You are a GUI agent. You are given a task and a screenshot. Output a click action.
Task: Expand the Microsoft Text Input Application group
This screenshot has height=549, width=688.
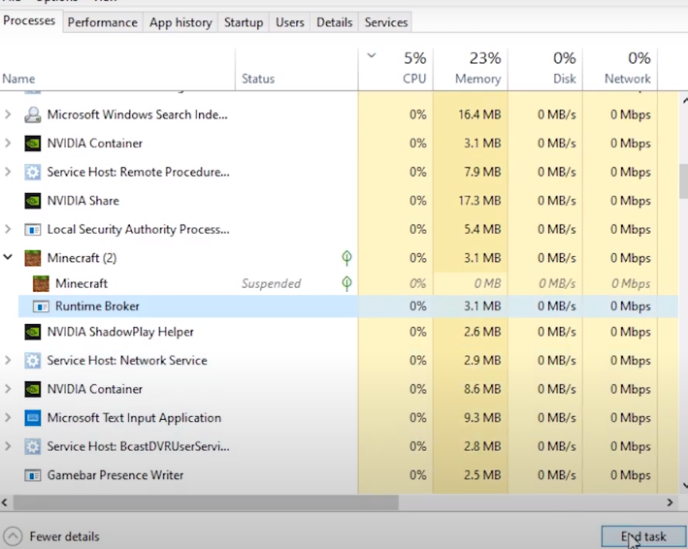(8, 418)
